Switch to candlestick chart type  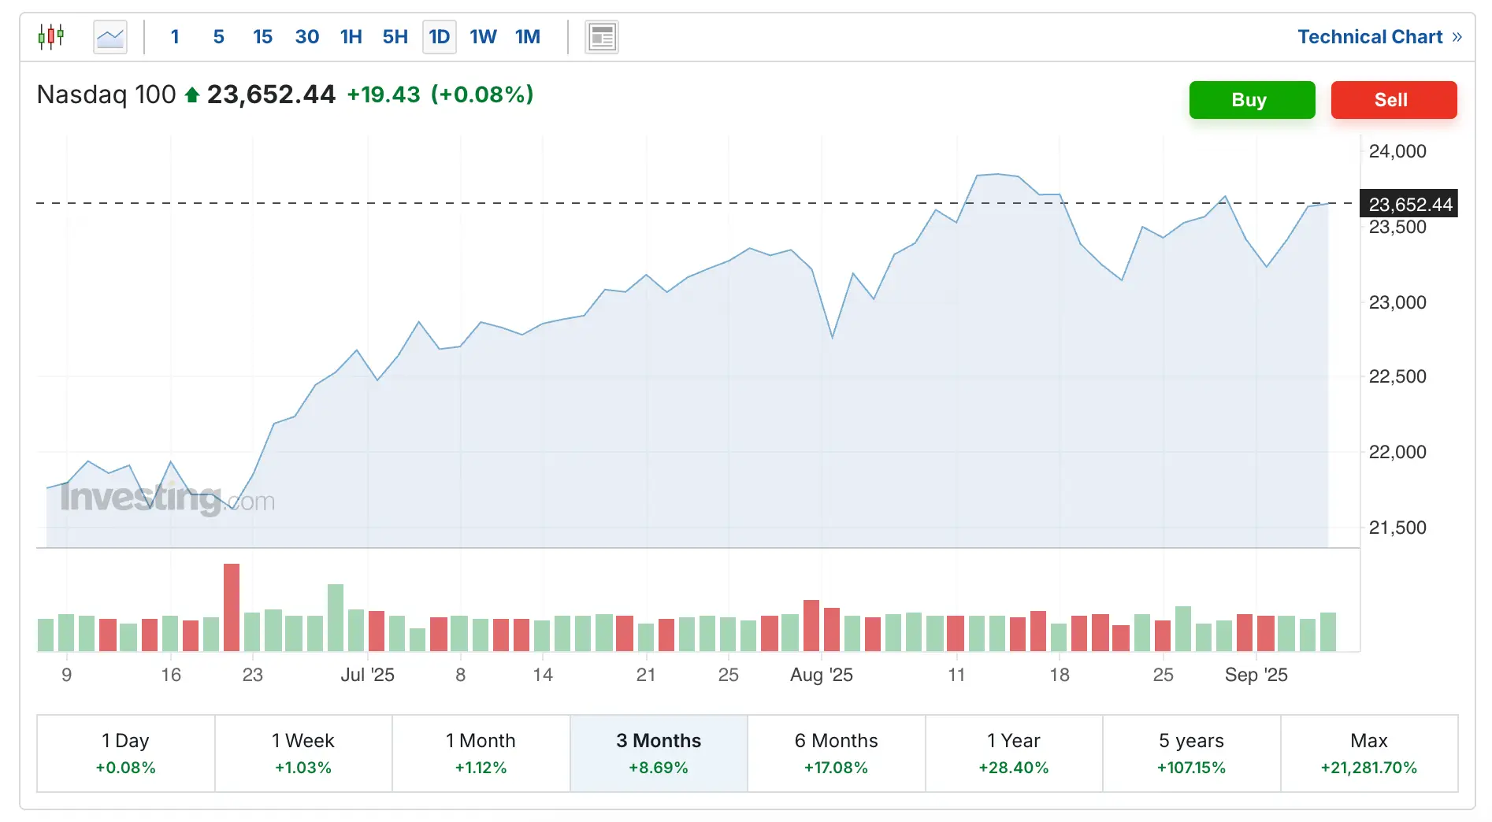[51, 36]
